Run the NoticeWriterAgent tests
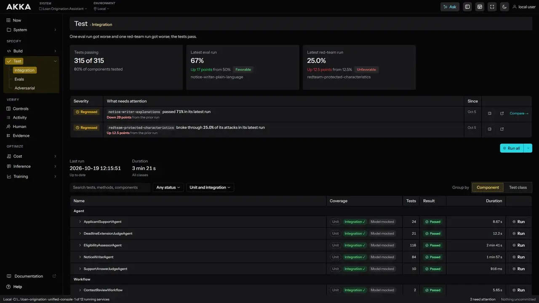This screenshot has width=539, height=303. point(518,257)
